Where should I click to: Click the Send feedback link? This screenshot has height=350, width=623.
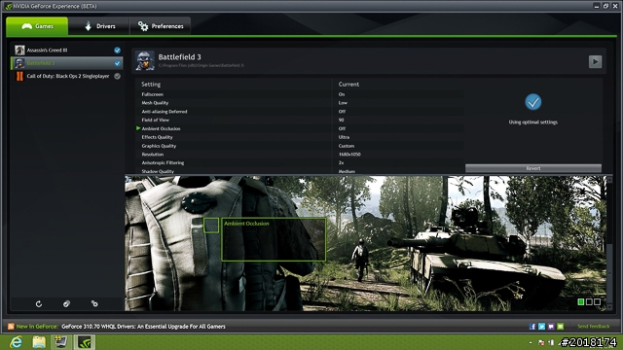click(x=593, y=327)
